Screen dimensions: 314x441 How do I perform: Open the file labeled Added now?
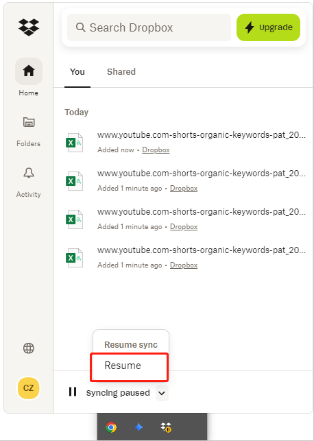(186, 142)
